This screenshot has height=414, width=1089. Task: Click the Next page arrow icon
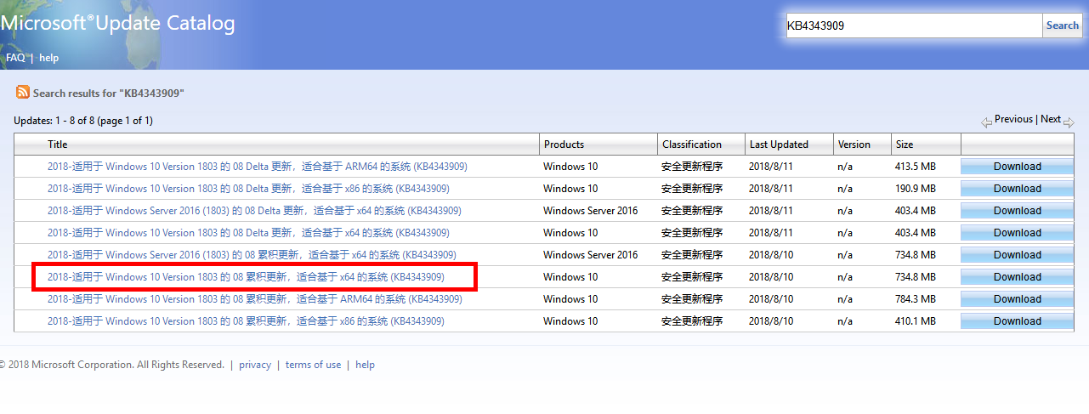(x=1069, y=122)
